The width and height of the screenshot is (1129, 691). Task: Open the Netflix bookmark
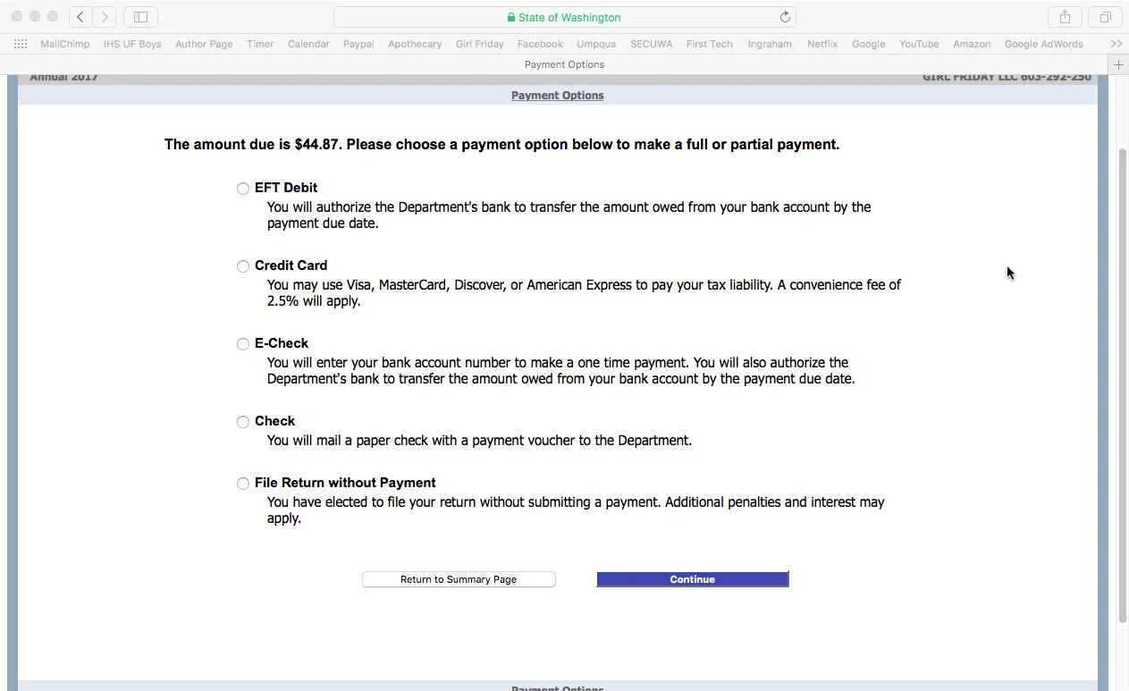(x=822, y=44)
